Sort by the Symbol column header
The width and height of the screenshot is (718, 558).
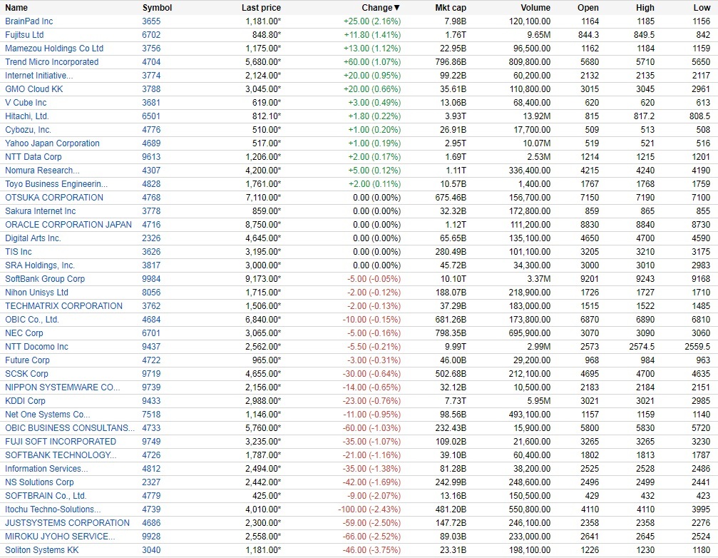(x=157, y=8)
